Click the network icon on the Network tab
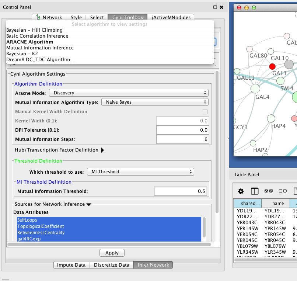Screen dimensions: 297x281 pos(38,17)
